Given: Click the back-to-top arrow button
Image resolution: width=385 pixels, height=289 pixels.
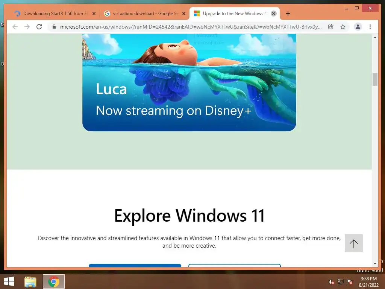Looking at the screenshot, I should click(353, 243).
